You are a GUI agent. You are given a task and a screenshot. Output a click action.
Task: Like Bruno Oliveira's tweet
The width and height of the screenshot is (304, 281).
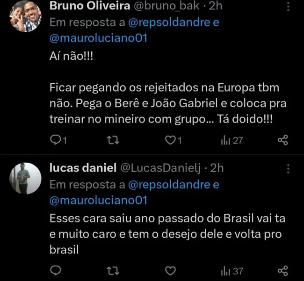pyautogui.click(x=171, y=139)
